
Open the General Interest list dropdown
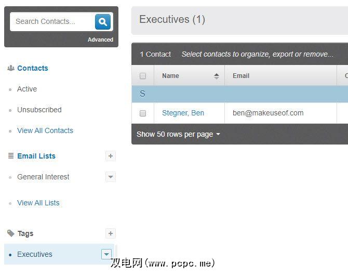click(110, 177)
